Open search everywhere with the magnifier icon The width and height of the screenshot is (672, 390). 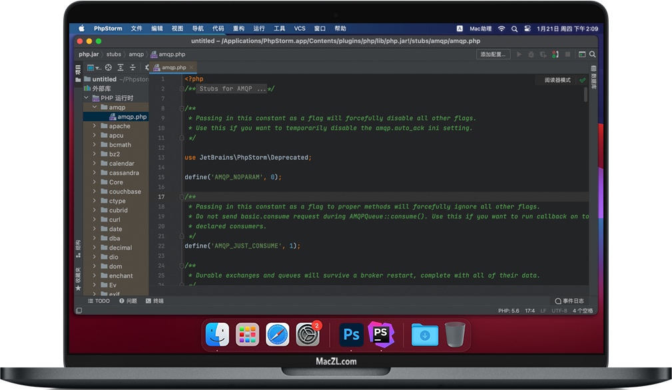592,55
